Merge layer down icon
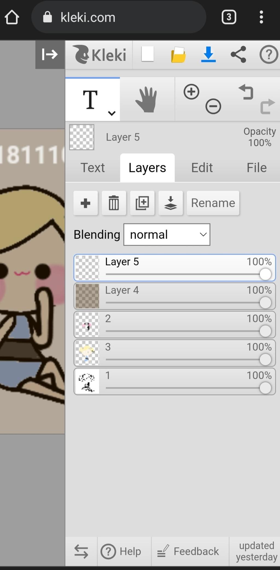Viewport: 280px width, 570px height. tap(171, 203)
